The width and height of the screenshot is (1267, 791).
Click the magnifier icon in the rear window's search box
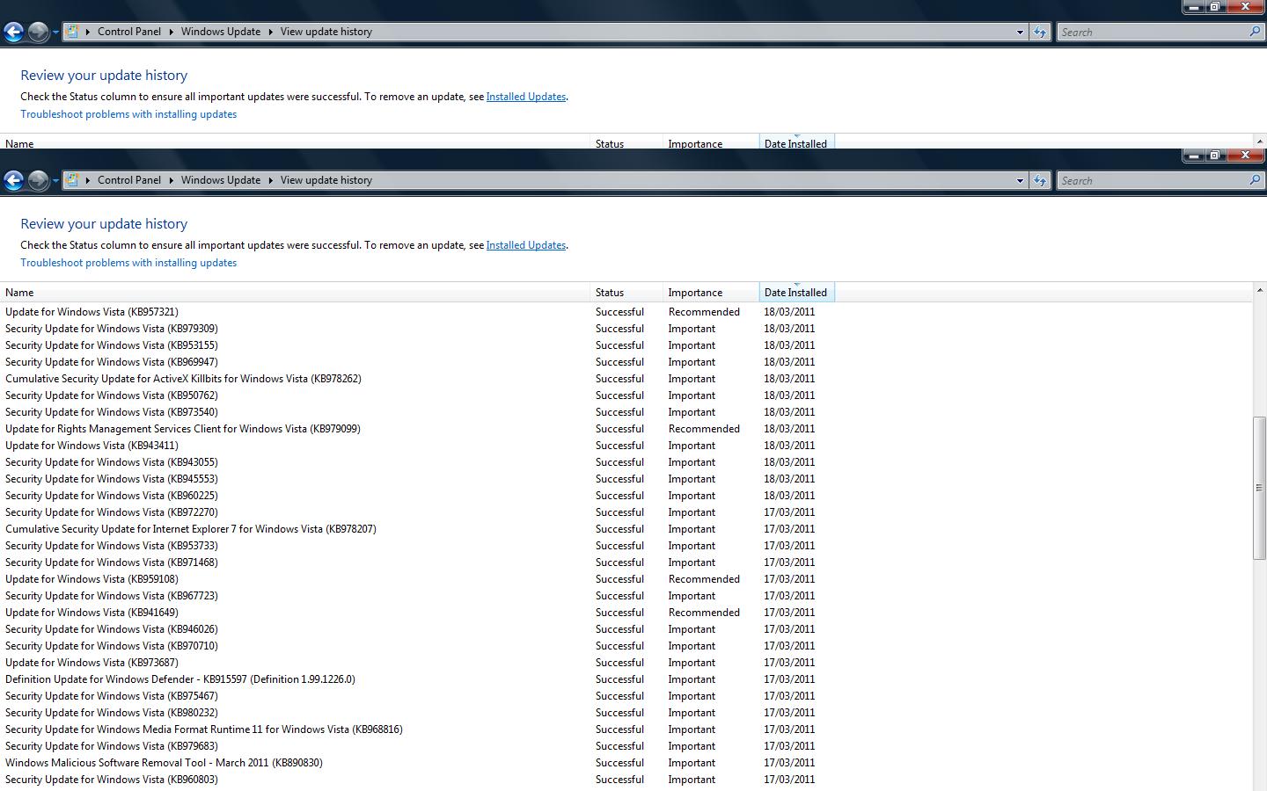1255,32
